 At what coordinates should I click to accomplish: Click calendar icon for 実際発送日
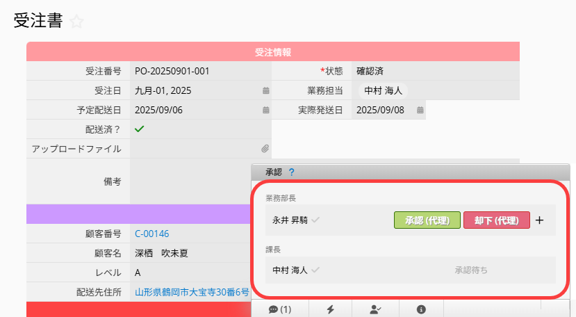tap(420, 110)
